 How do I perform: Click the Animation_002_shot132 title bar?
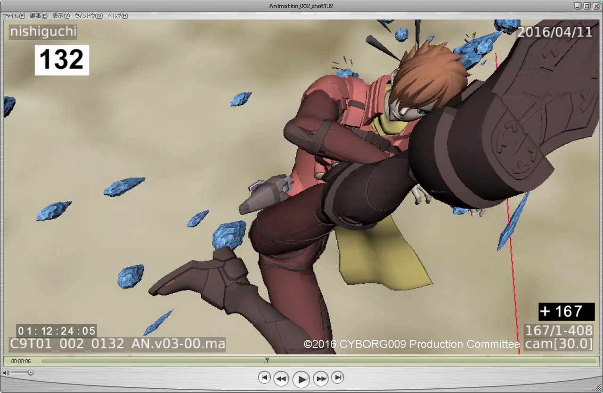click(301, 6)
